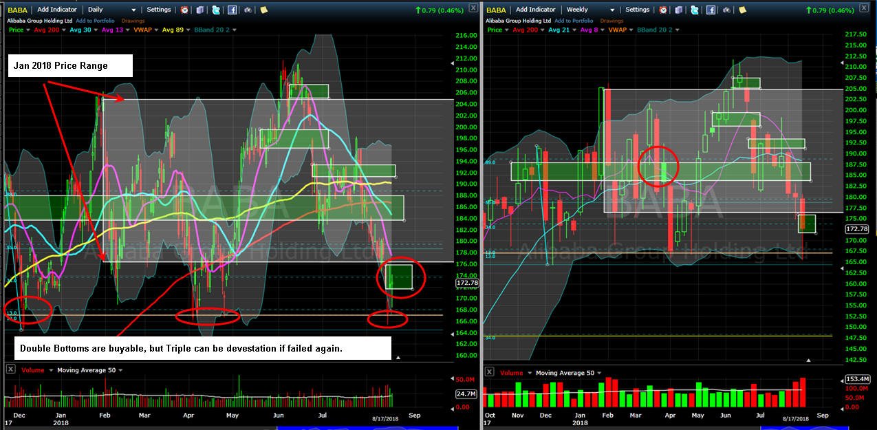Open Add Indicator on the Weekly chart
The height and width of the screenshot is (430, 877).
pyautogui.click(x=536, y=10)
